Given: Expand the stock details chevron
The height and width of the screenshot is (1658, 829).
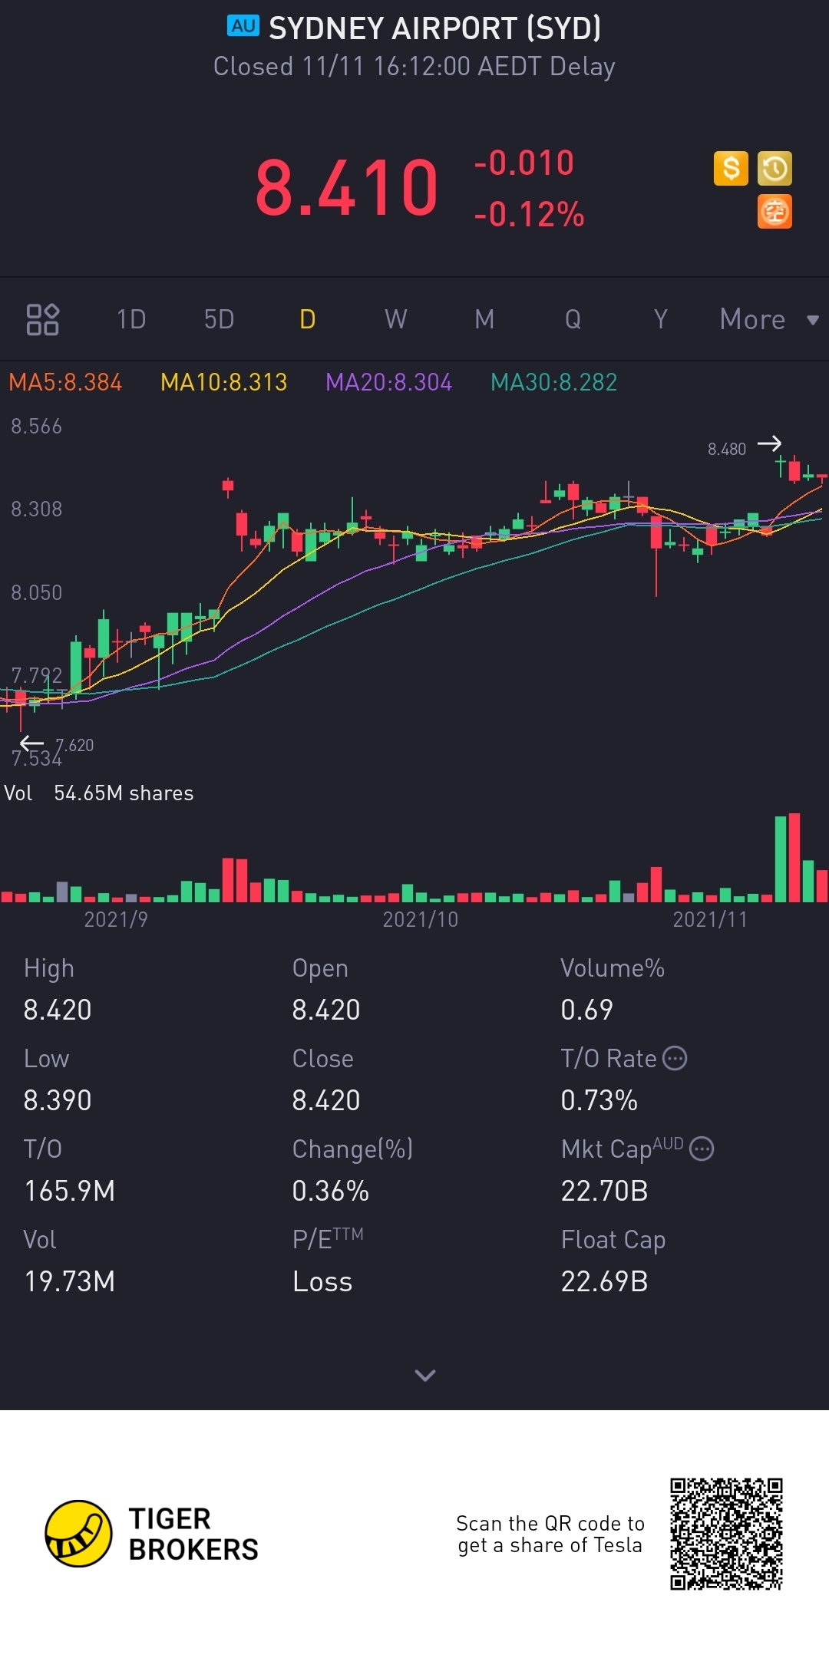Looking at the screenshot, I should coord(424,1375).
